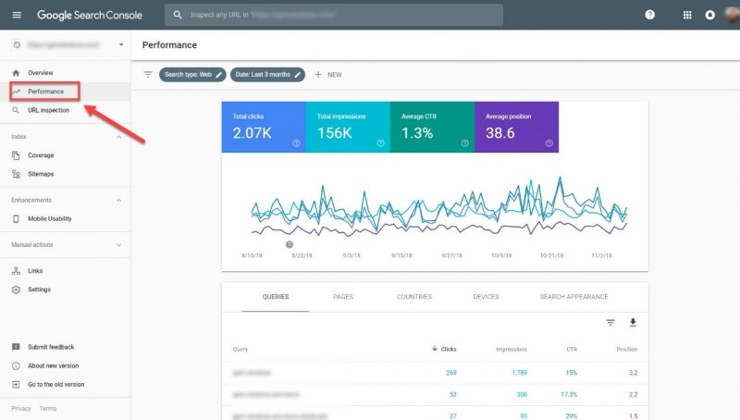Click the Sitemaps tree icon

[x=16, y=174]
